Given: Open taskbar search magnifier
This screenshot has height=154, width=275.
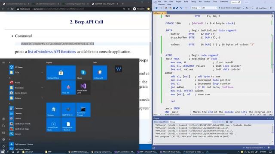Looking at the screenshot, I should (x=8, y=152).
